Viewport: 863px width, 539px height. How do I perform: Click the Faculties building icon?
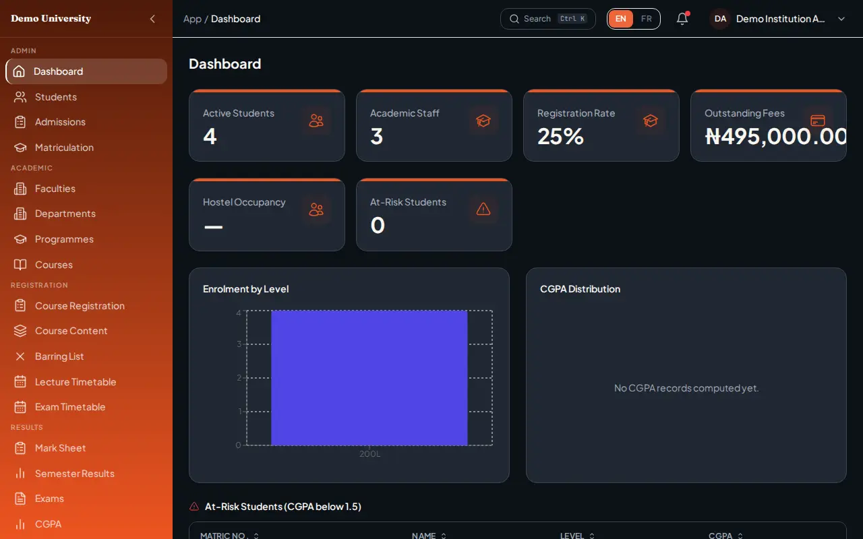pos(20,189)
